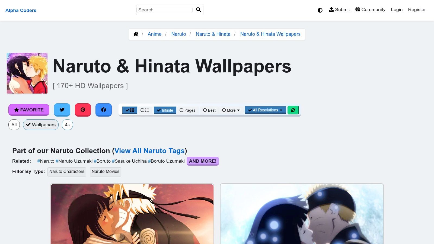434x244 pixels.
Task: Open Submit in top navigation
Action: (339, 9)
